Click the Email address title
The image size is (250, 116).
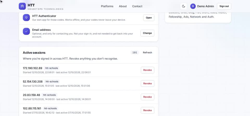coord(41,30)
